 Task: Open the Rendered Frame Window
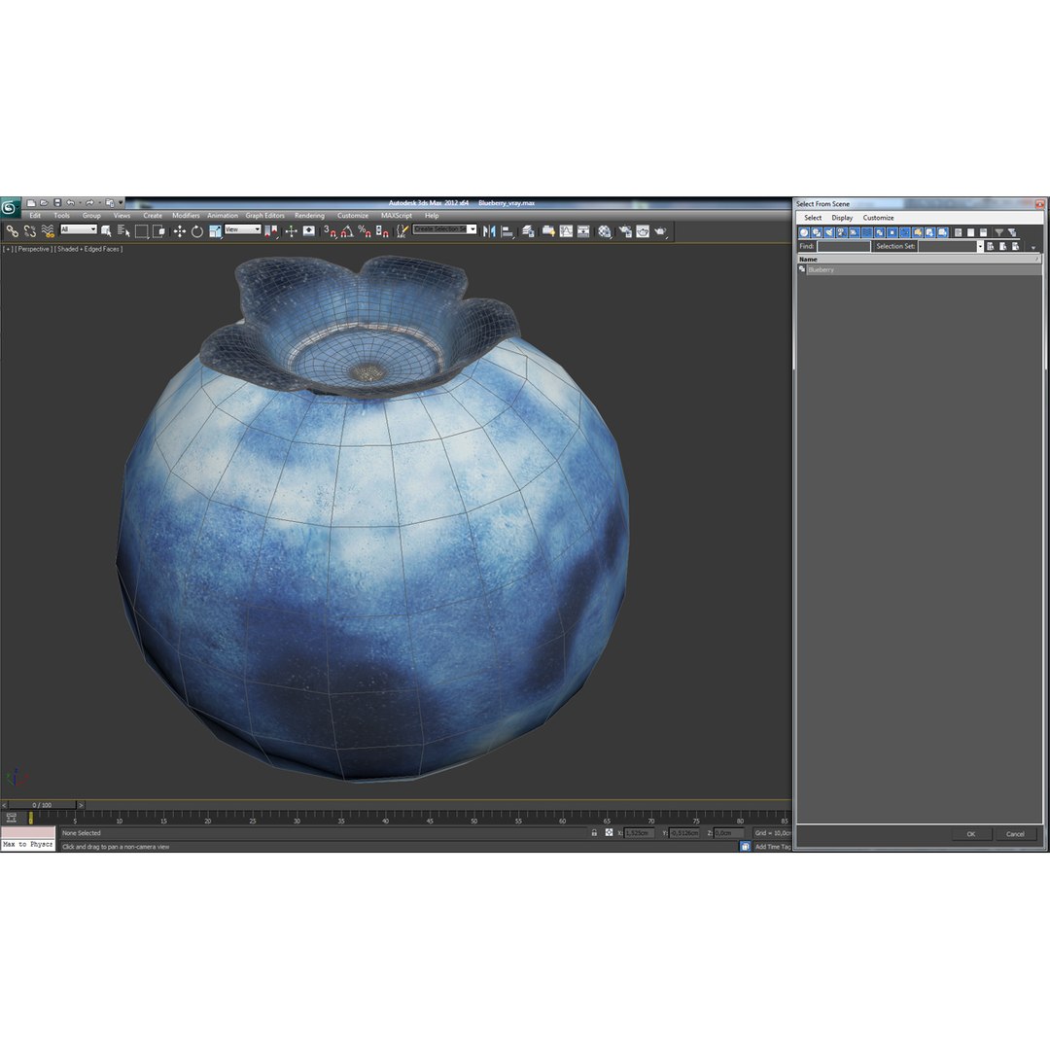(643, 231)
